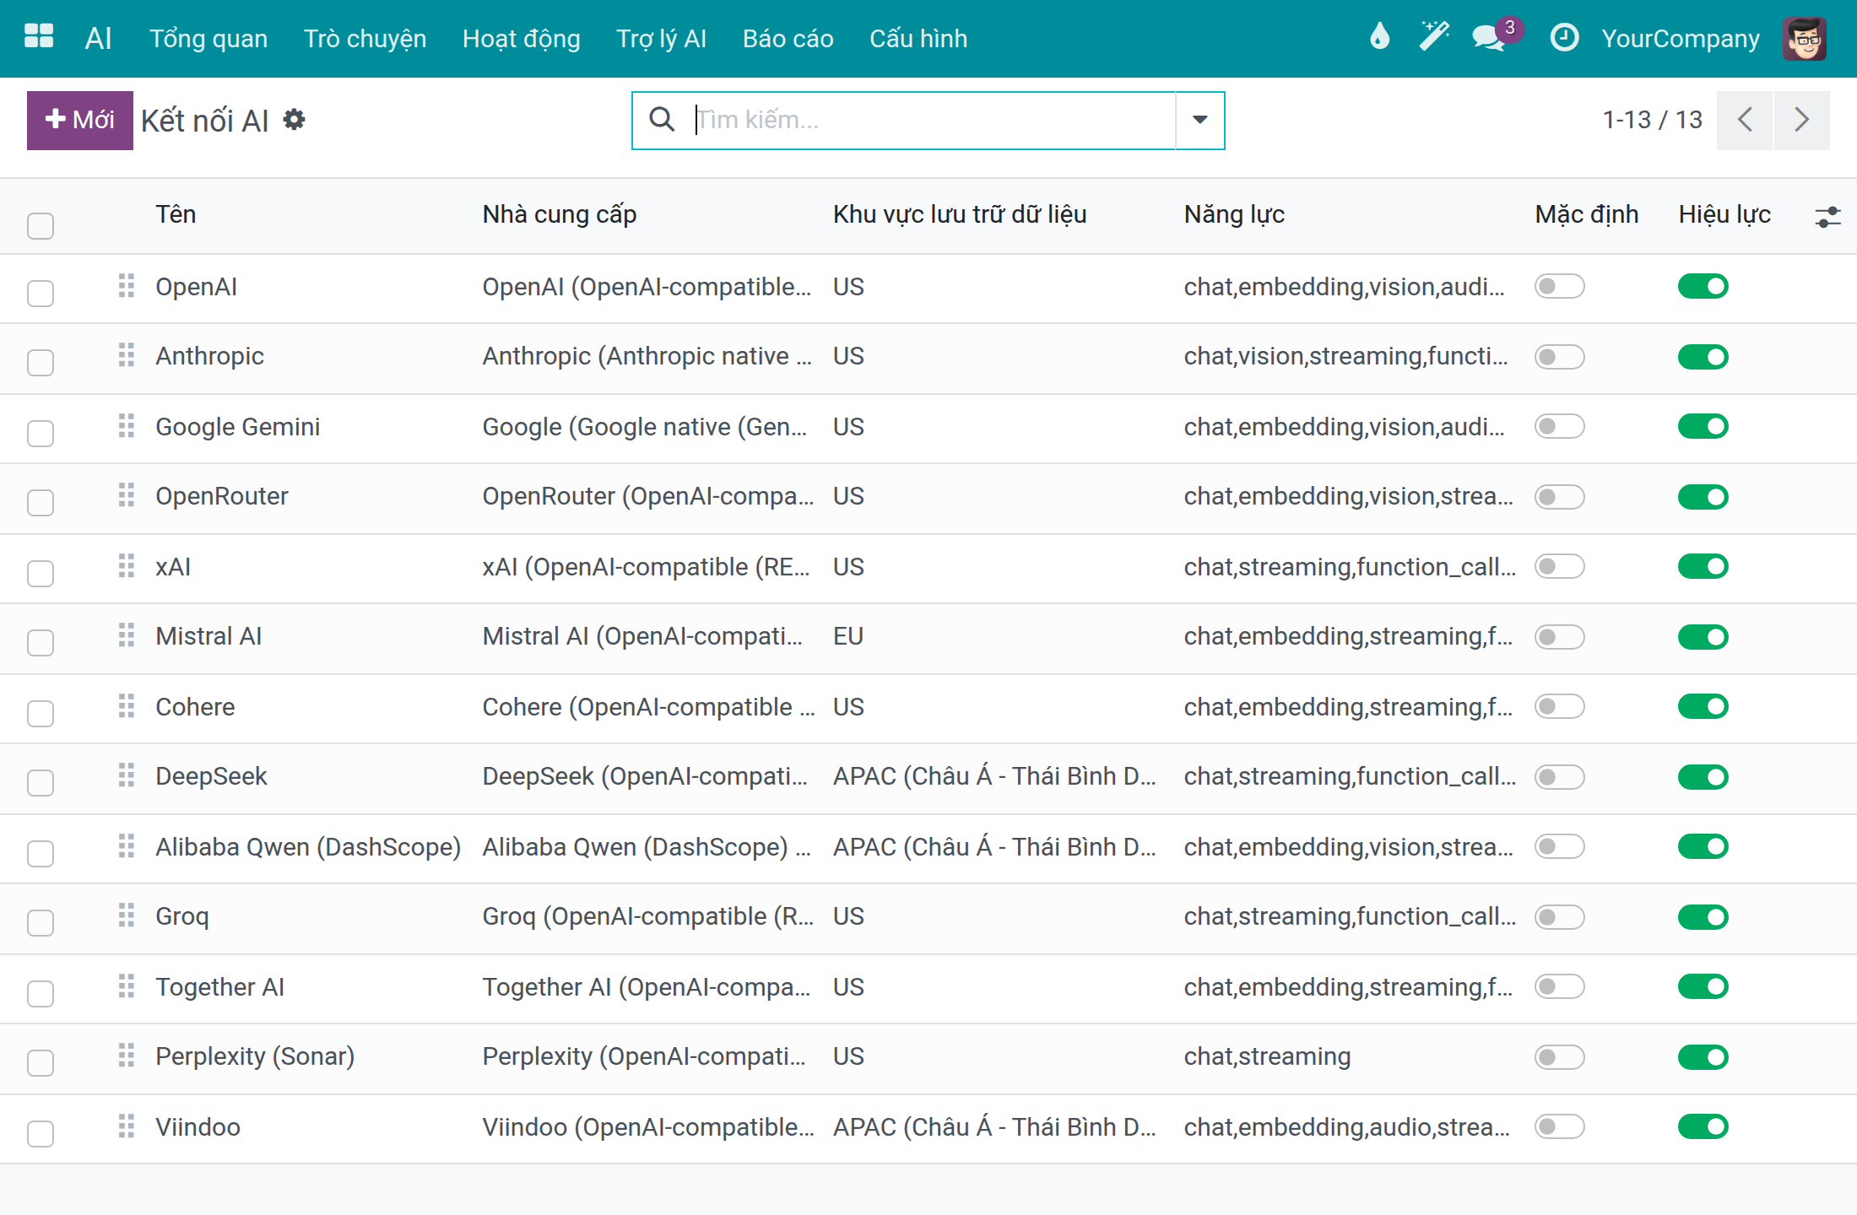Grab the drag handle of Groq row
This screenshot has height=1215, width=1857.
(127, 915)
